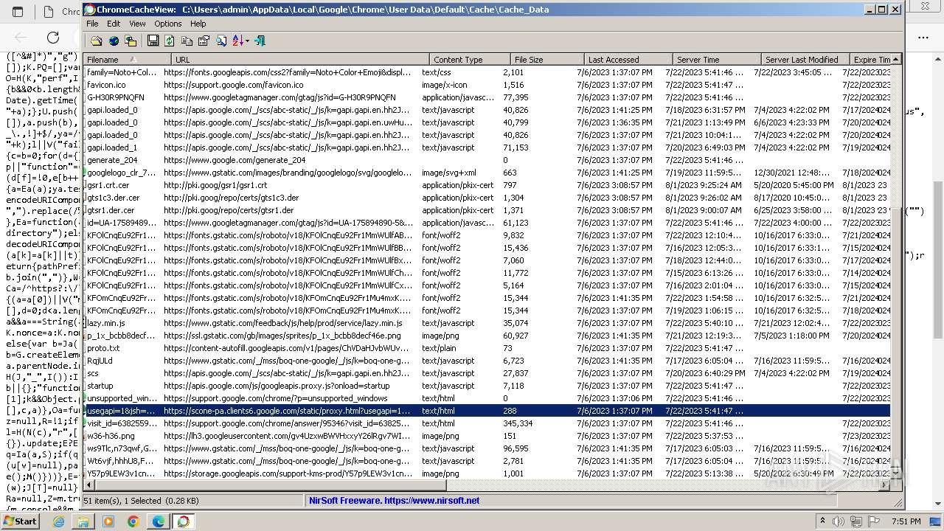Select the favicon.ico row
The image size is (944, 531).
tap(487, 85)
